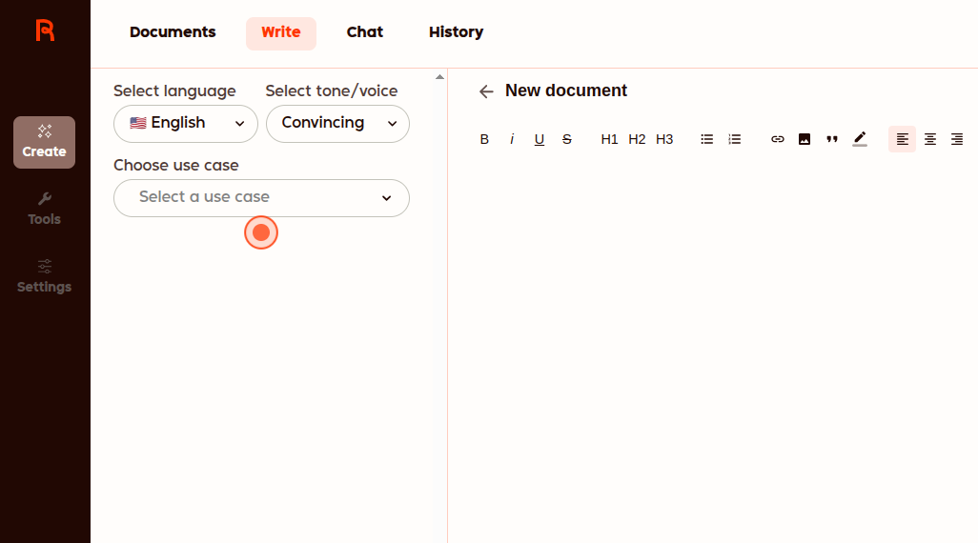
Task: Right align the text
Action: [957, 139]
